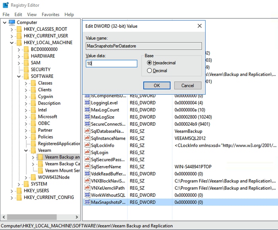Viewport: 278px width, 230px height.
Task: Select the Veeam Mount Ser... key
Action: [x=62, y=170]
